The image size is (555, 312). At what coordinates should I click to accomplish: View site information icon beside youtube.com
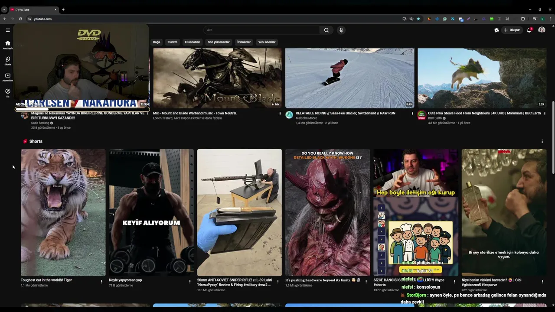tap(29, 19)
